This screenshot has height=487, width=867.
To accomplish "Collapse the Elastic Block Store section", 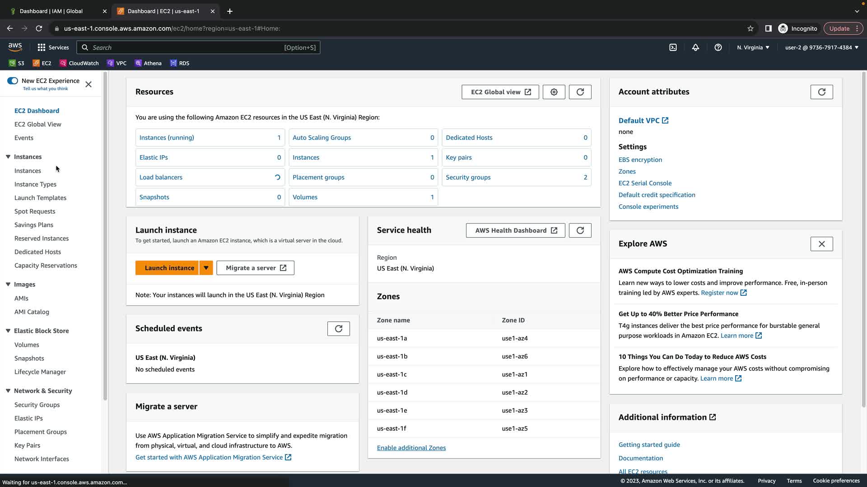I will click(x=8, y=331).
